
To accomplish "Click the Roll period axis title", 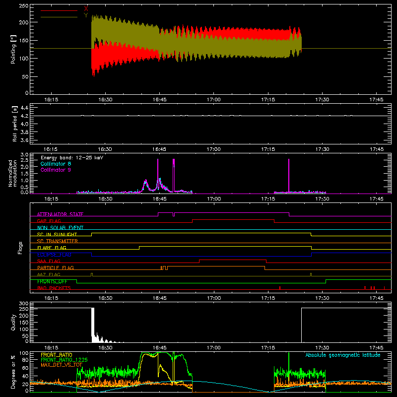I will (x=14, y=124).
